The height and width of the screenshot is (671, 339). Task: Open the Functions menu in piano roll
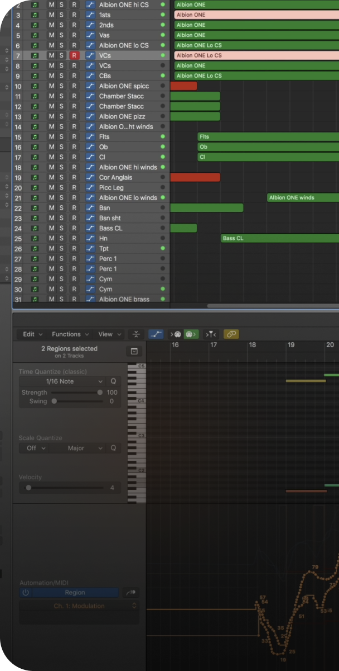click(70, 334)
